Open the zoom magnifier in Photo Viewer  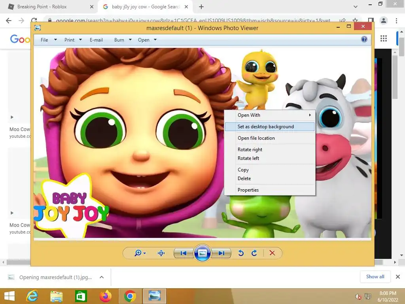coord(138,253)
